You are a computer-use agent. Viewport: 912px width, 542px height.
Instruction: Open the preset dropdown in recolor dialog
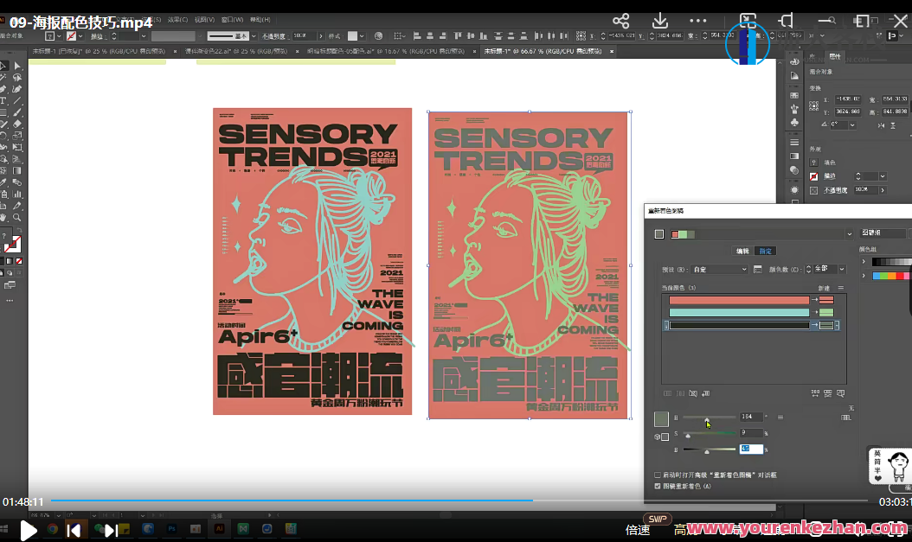[720, 270]
